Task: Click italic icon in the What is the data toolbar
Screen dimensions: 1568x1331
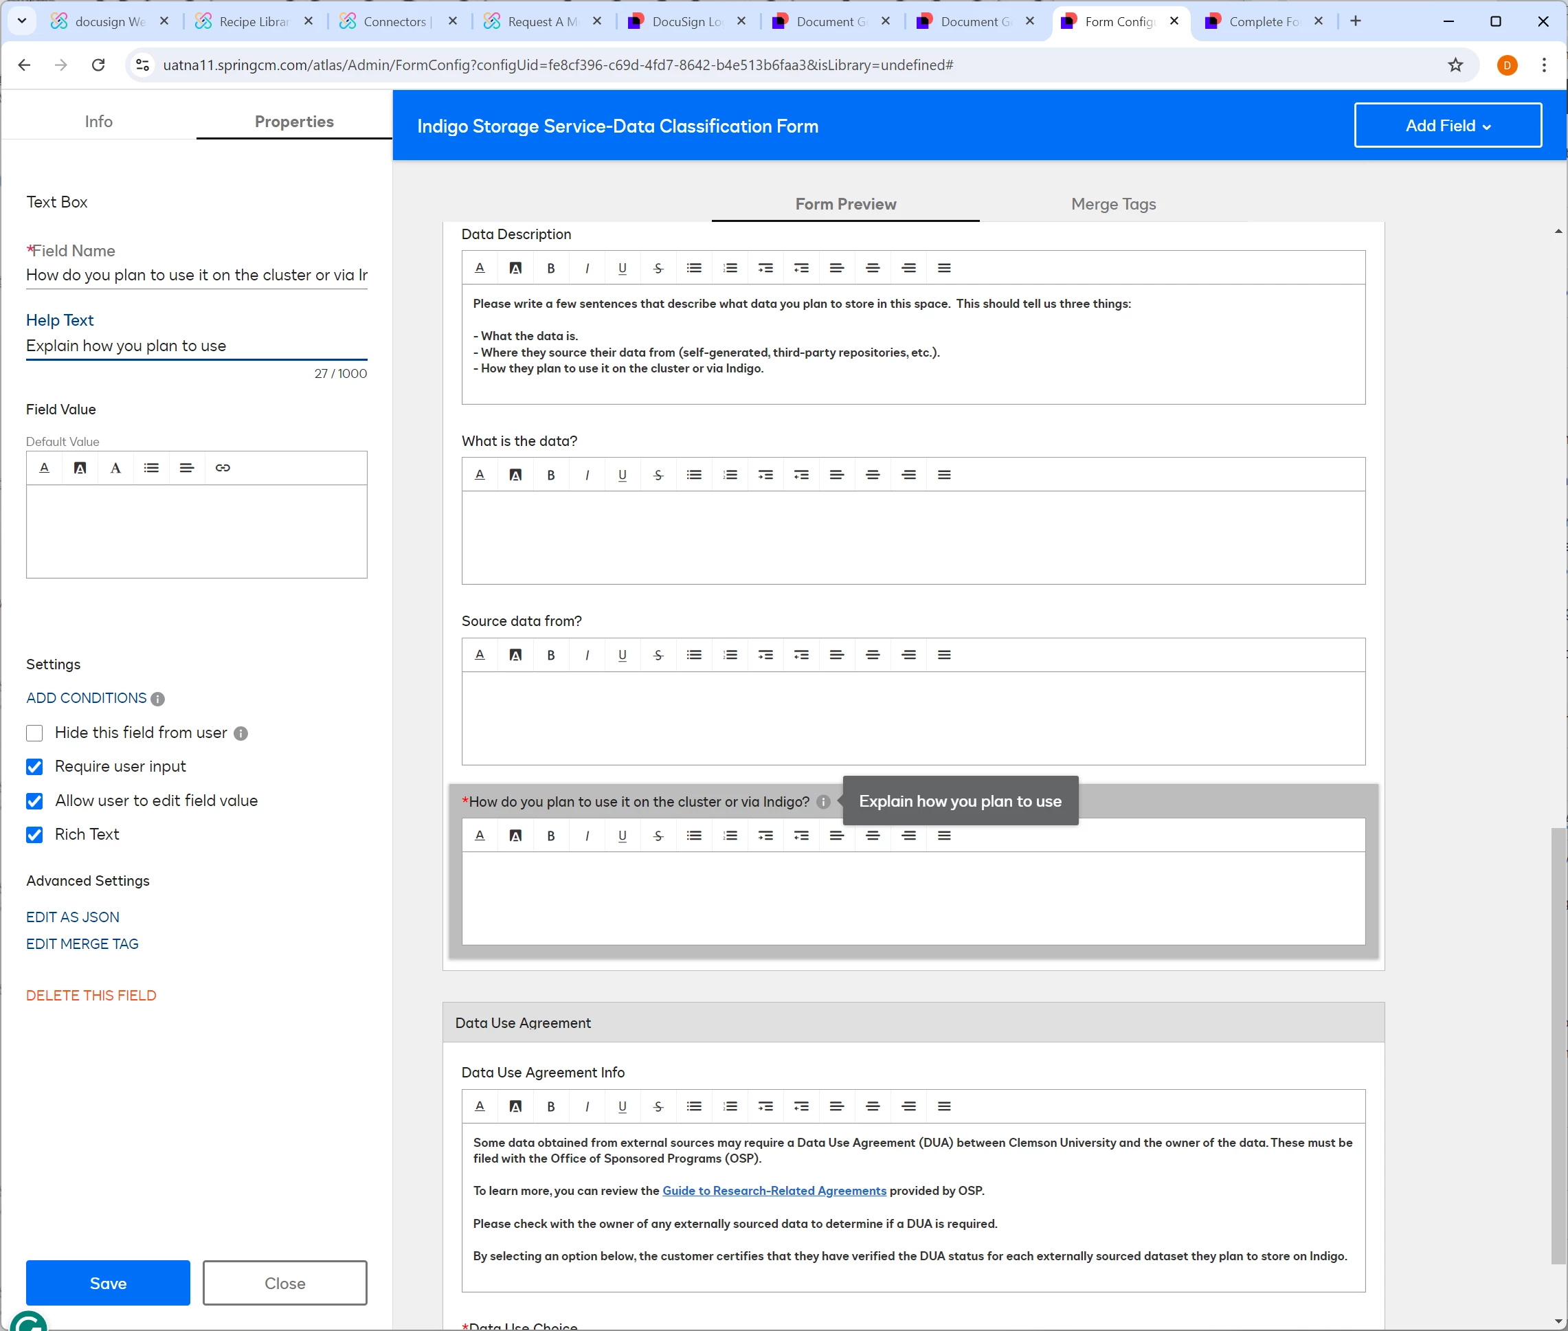Action: tap(587, 475)
